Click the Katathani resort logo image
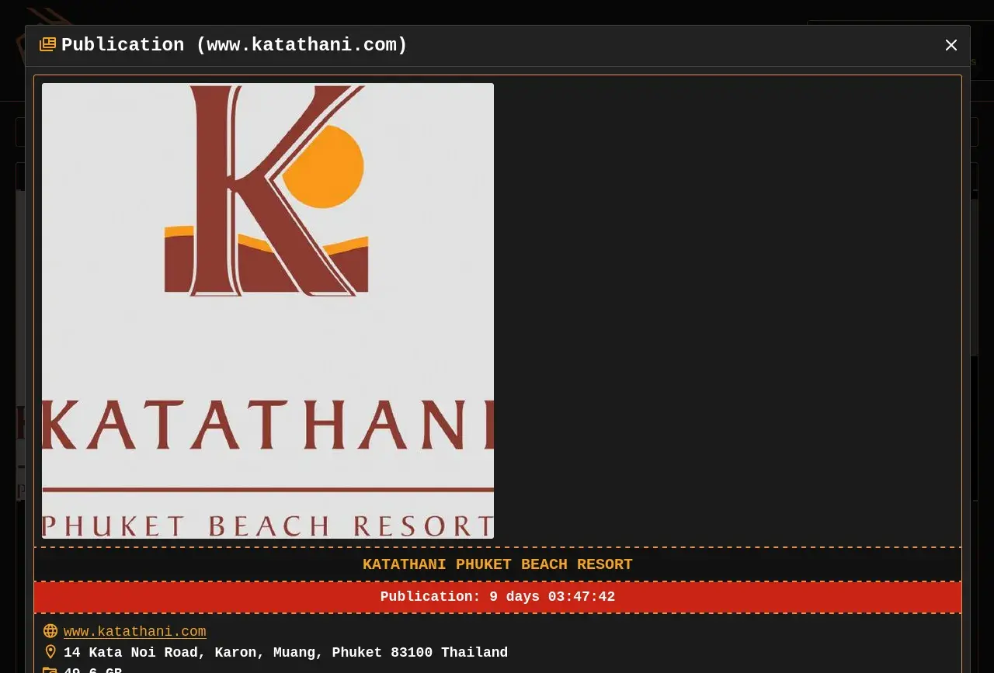The width and height of the screenshot is (994, 673). pos(268,310)
